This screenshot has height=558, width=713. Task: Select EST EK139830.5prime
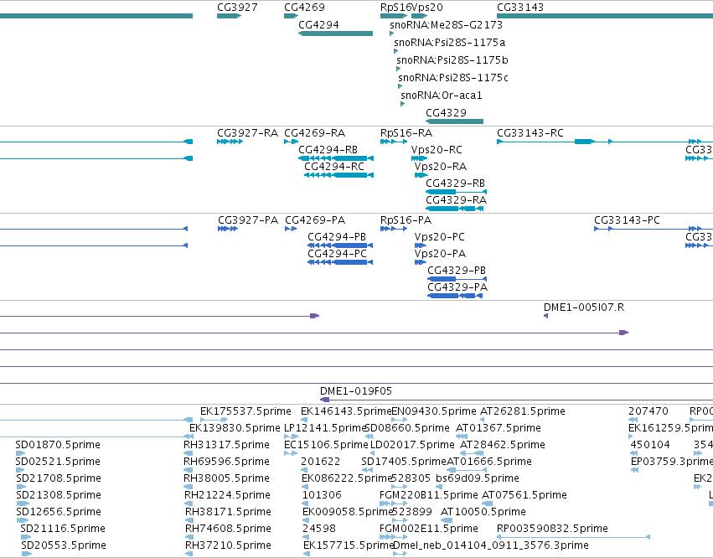tap(235, 428)
